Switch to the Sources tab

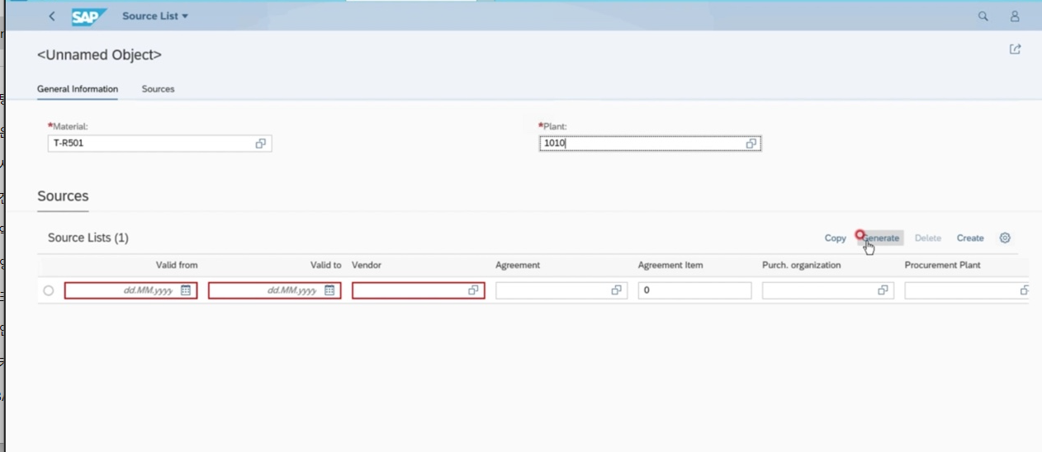pyautogui.click(x=158, y=89)
